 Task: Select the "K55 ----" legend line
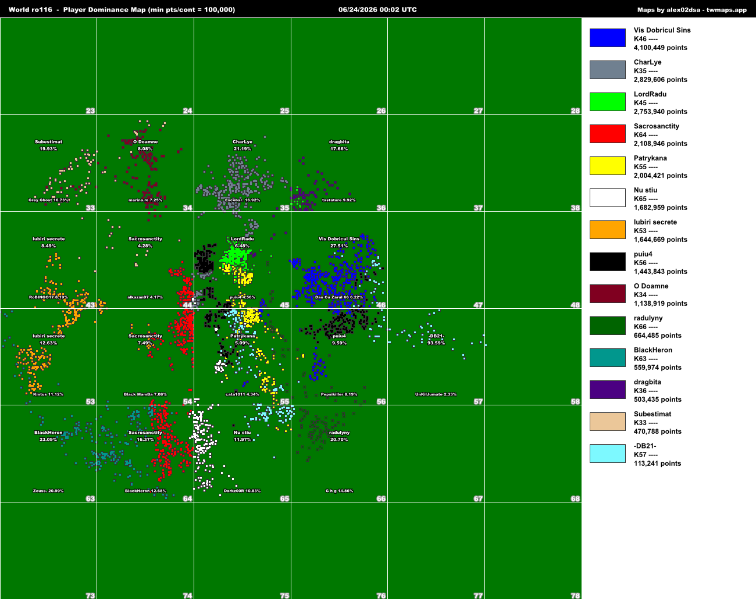coord(646,167)
